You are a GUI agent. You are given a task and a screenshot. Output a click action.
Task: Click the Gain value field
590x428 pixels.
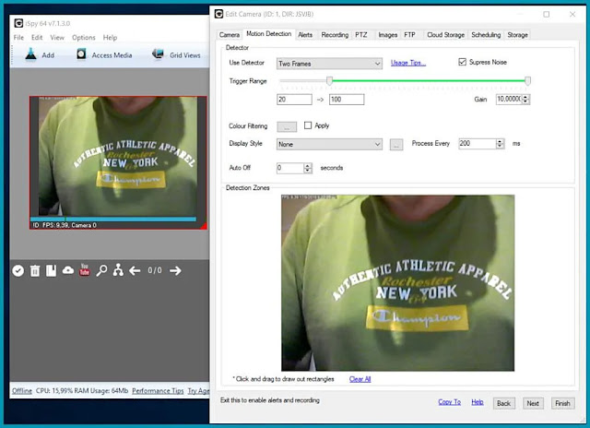pos(509,99)
